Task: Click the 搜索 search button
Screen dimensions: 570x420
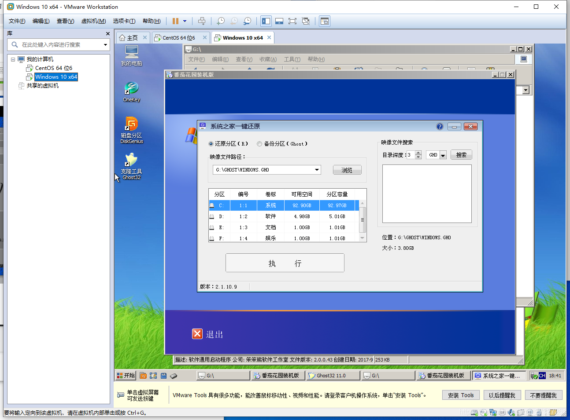Action: (461, 155)
